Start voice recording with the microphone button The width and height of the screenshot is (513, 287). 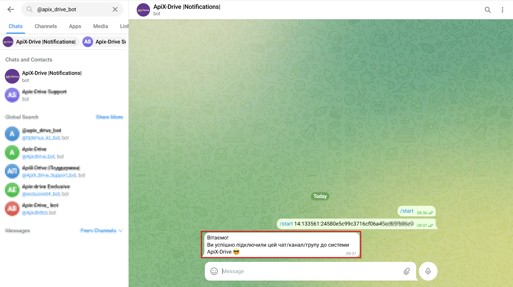[428, 271]
